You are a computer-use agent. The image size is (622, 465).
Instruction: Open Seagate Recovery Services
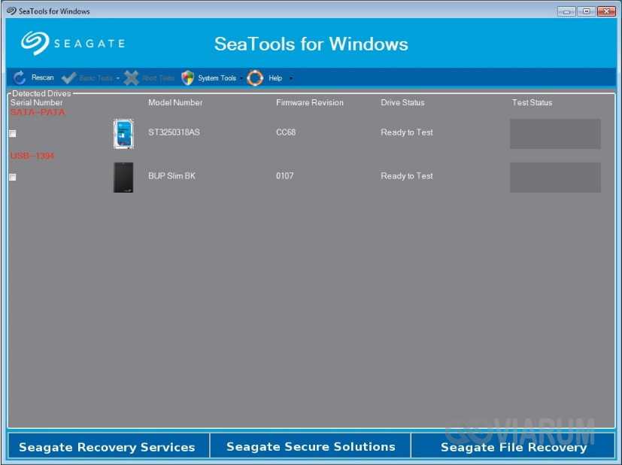[x=107, y=447]
